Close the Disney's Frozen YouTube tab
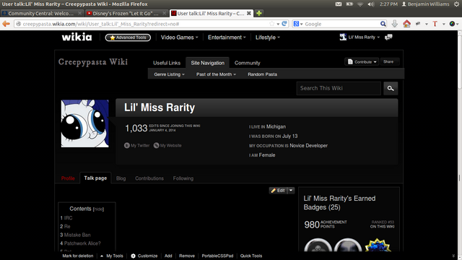This screenshot has width=462, height=260. point(165,13)
